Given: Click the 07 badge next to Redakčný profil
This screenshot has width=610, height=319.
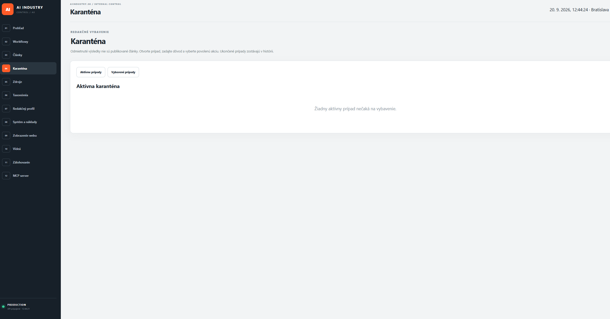Looking at the screenshot, I should click(6, 109).
